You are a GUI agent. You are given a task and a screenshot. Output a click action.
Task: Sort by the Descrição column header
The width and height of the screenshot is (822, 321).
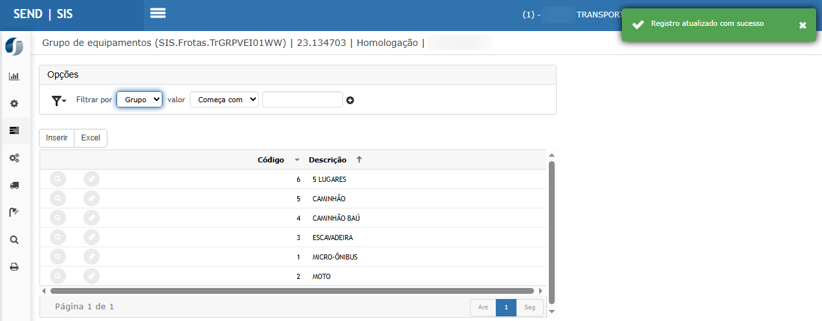click(328, 160)
